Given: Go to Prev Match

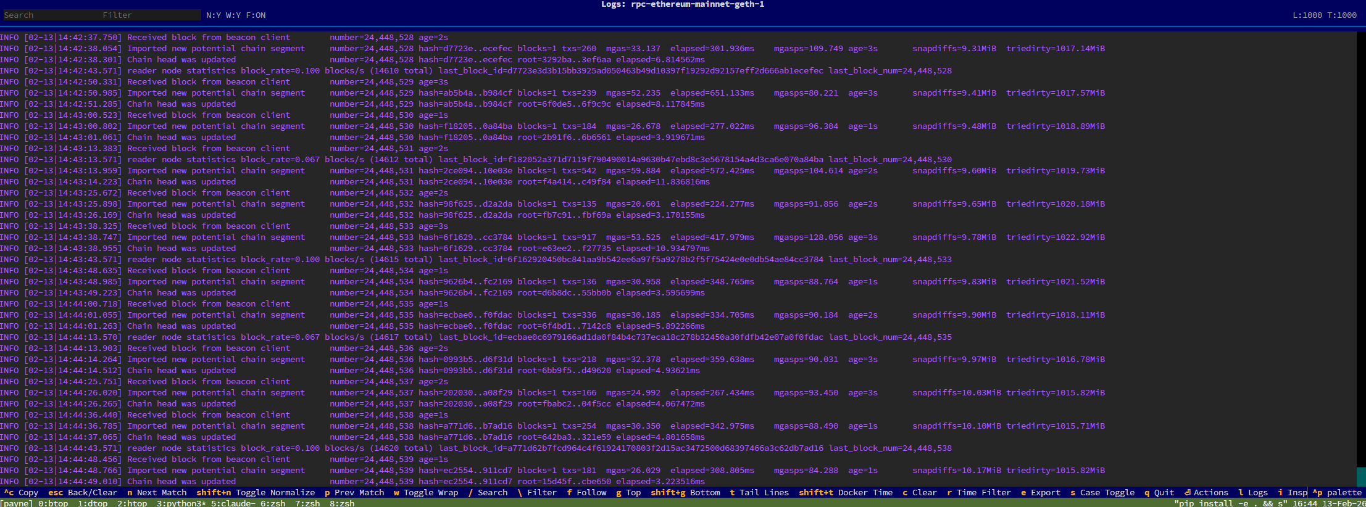Looking at the screenshot, I should pos(354,492).
